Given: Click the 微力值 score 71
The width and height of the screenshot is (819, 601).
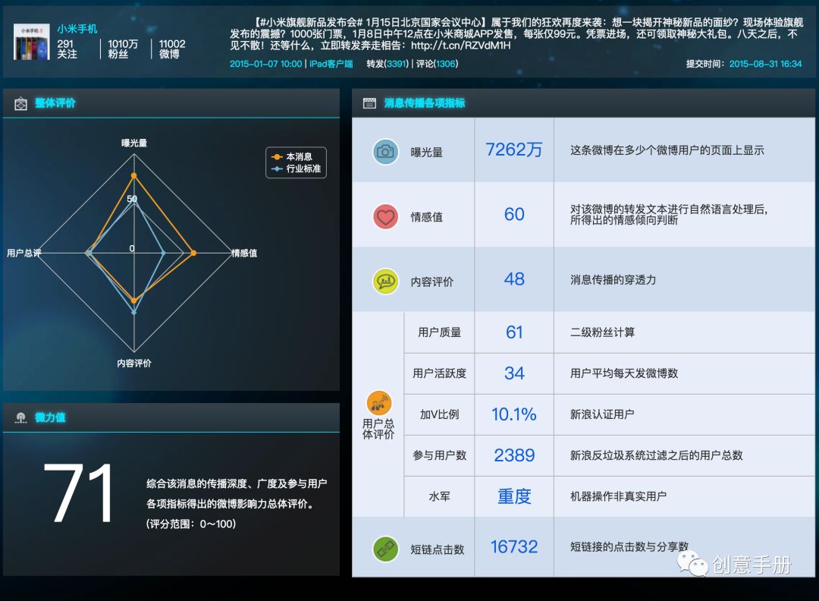Looking at the screenshot, I should [x=78, y=493].
